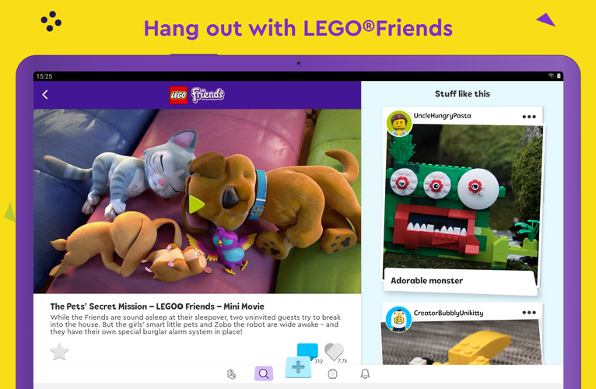Tap the plus create button
Screen dimensions: 596x389
click(298, 367)
